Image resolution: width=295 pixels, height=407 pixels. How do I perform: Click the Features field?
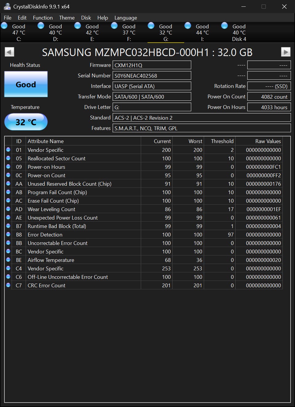click(x=202, y=128)
